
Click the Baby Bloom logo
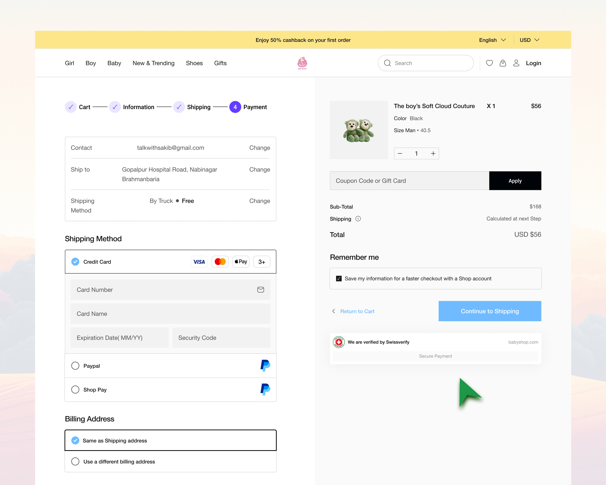pyautogui.click(x=302, y=63)
